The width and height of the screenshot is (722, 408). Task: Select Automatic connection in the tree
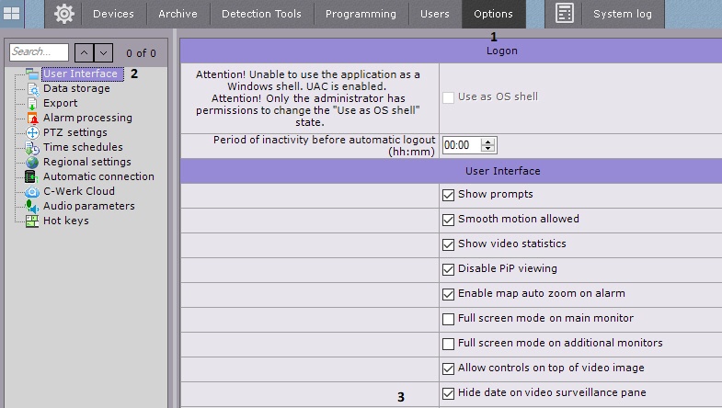98,176
